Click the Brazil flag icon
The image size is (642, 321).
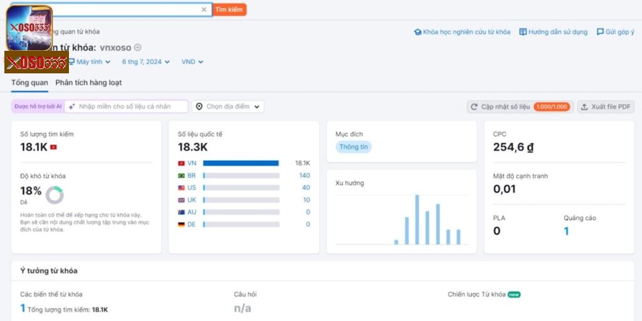[181, 176]
